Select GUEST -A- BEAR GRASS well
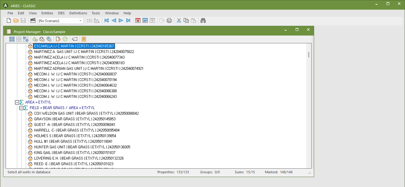The image size is (405, 187). click(x=74, y=125)
